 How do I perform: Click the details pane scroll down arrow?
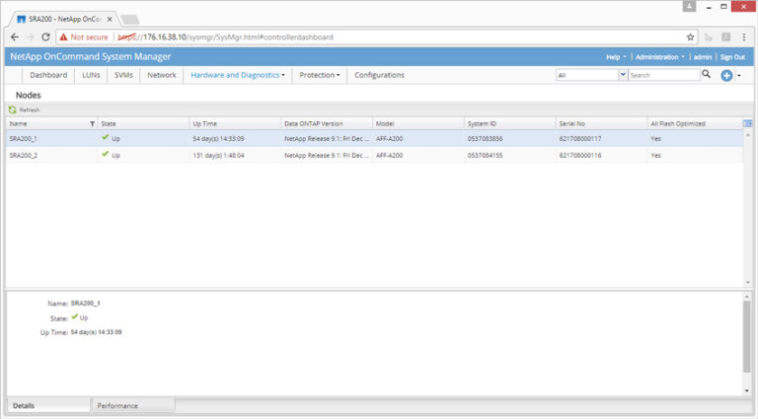(747, 390)
